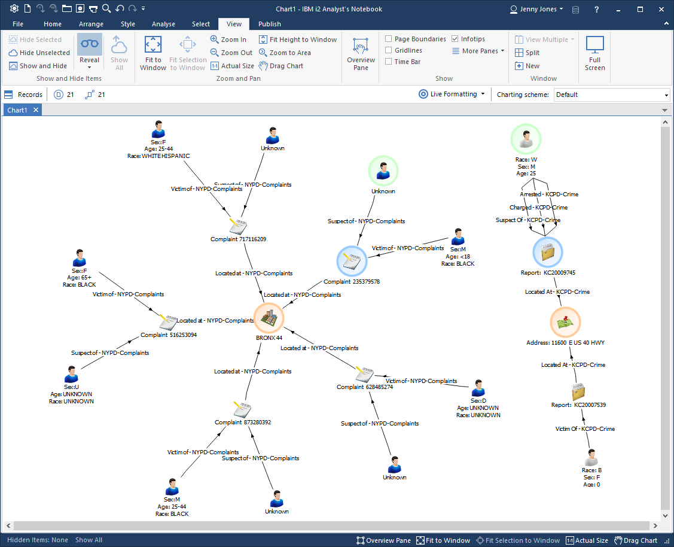Select Complaint 717116209 node icon
674x547 pixels.
pos(238,226)
